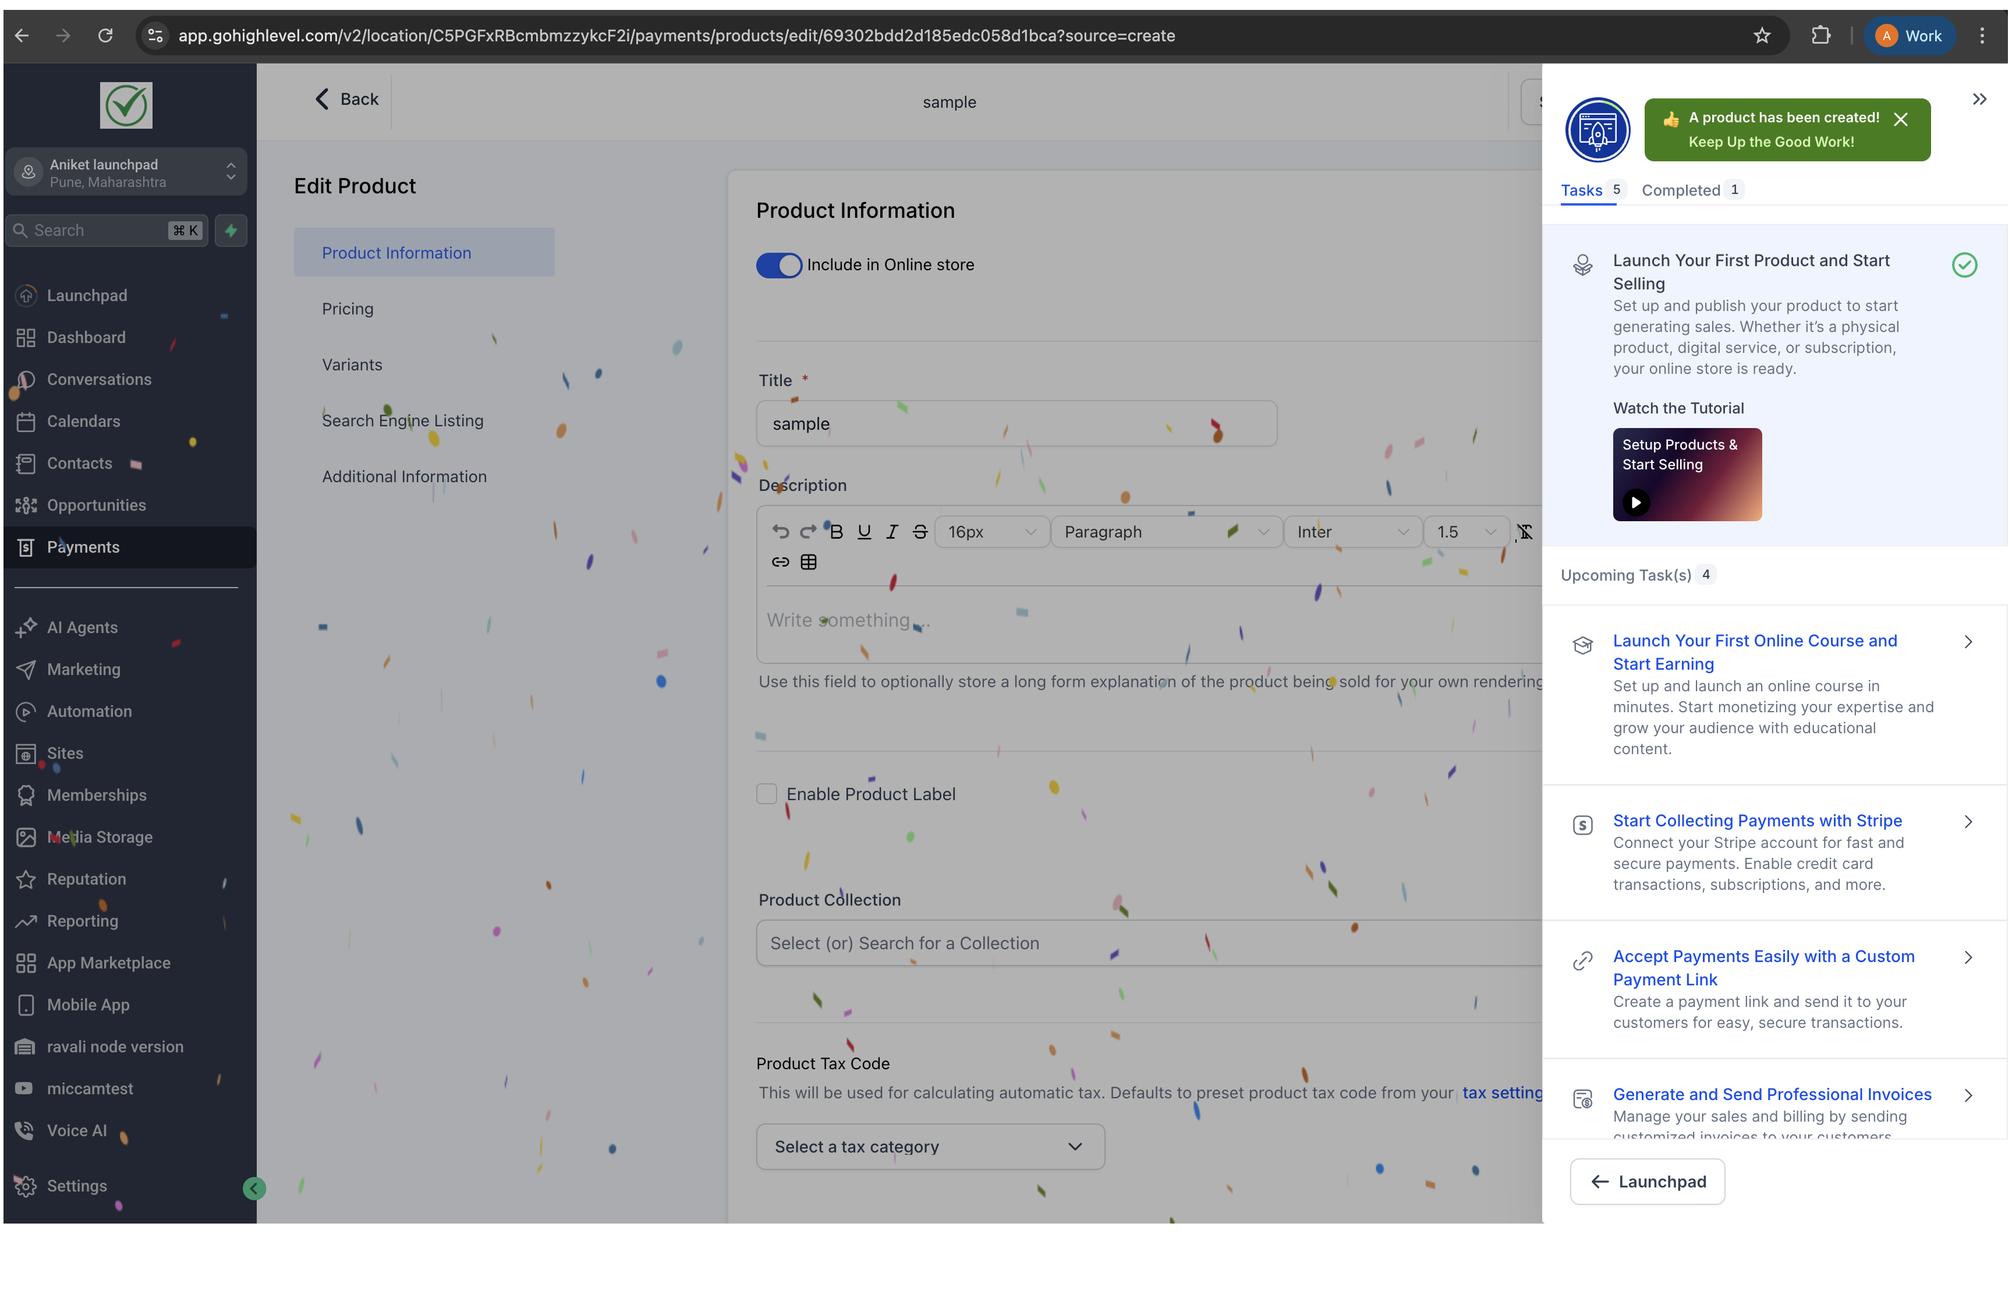Switch to the Completed tab

click(1680, 190)
